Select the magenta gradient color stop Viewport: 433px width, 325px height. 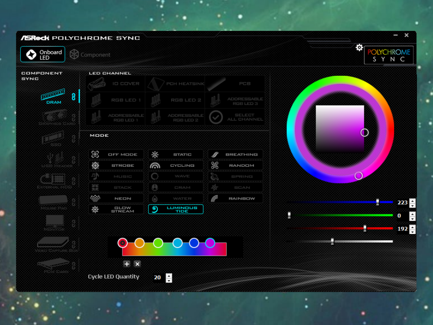210,243
